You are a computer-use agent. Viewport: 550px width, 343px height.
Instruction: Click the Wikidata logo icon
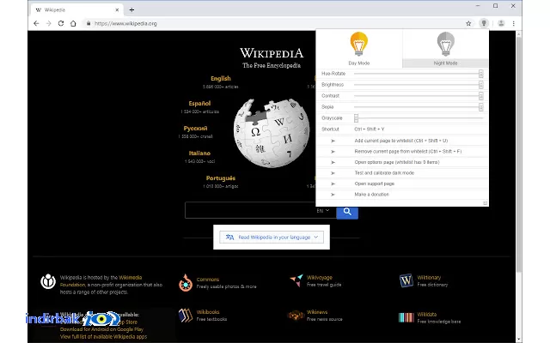point(406,317)
